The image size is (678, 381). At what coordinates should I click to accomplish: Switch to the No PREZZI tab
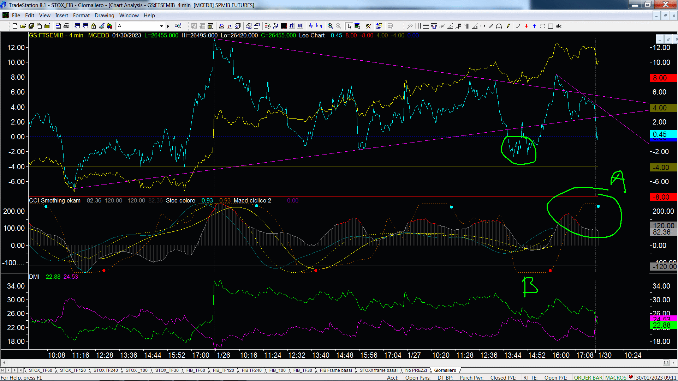(x=416, y=370)
